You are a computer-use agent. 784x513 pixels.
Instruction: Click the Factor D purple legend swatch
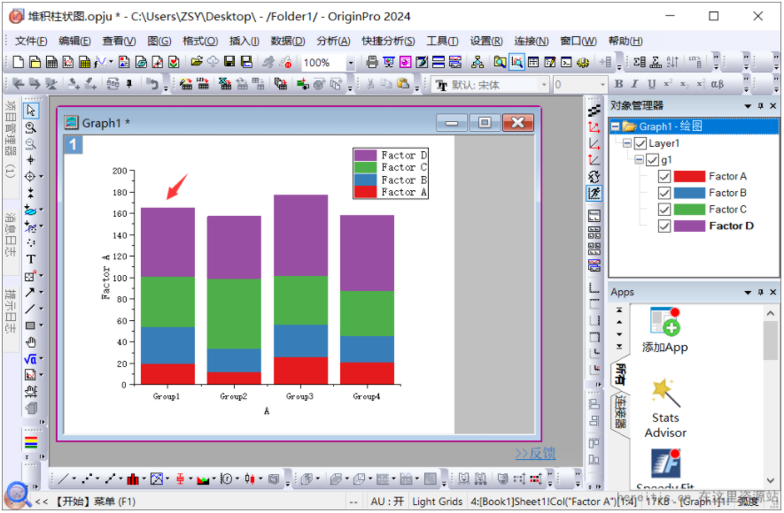click(365, 155)
